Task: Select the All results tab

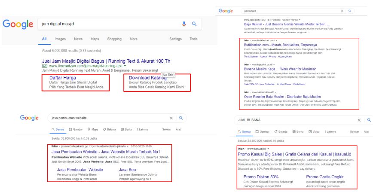Action: click(x=44, y=39)
